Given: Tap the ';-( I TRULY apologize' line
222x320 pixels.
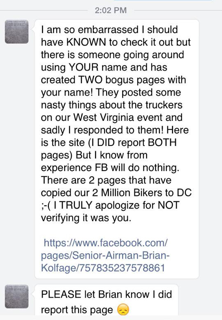Looking at the screenshot, I should pos(110,205).
